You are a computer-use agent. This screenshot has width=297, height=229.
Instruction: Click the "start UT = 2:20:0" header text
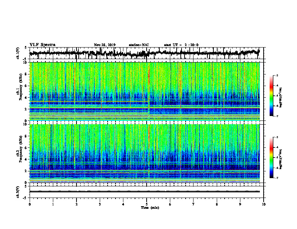181,45
